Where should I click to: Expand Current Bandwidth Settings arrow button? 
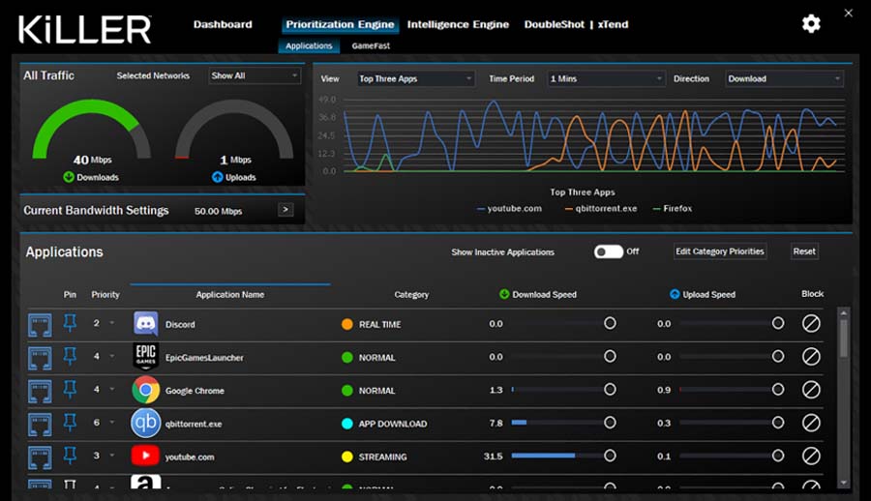(285, 210)
